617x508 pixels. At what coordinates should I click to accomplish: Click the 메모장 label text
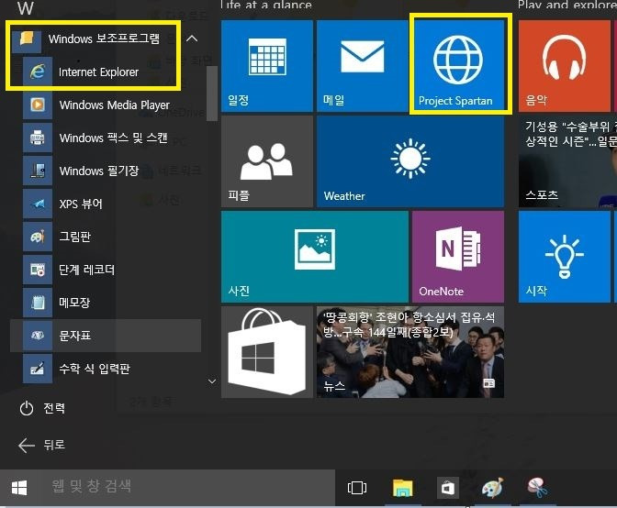(x=74, y=303)
